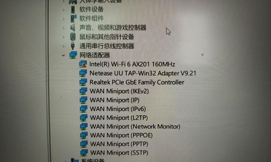Select WAN Miniport (IKEv2) entry
This screenshot has height=162, width=271.
click(x=114, y=91)
